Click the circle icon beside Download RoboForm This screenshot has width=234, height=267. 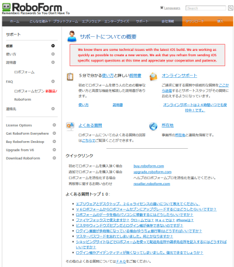click(x=54, y=158)
